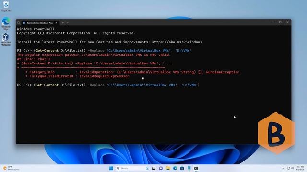
Task: Select the Administrator: Windows PowerShell tab
Action: point(40,23)
